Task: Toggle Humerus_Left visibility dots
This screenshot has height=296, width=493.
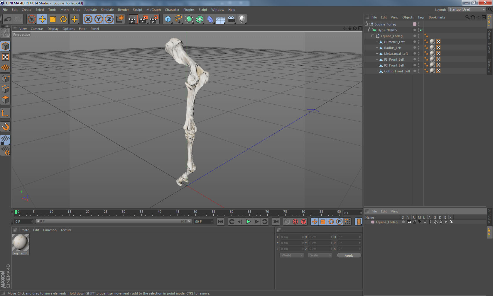Action: pos(419,42)
